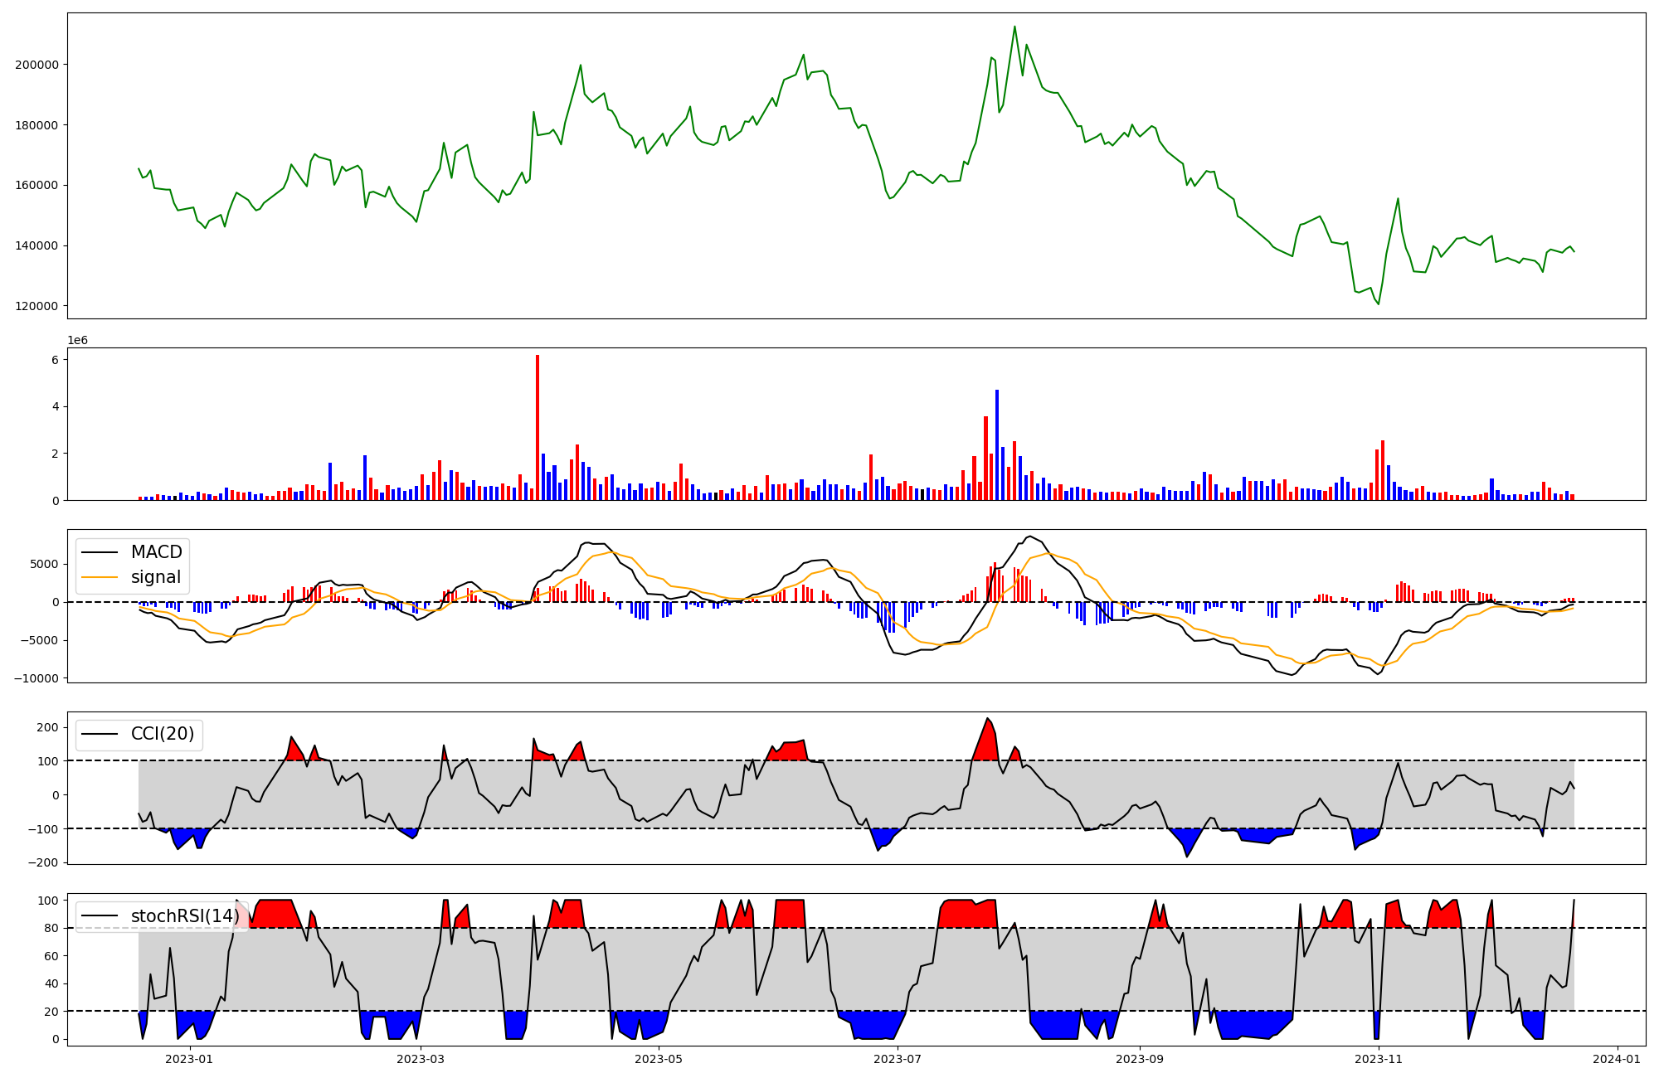Click the lowest point of the green price line
The width and height of the screenshot is (1659, 1078).
(x=1379, y=303)
